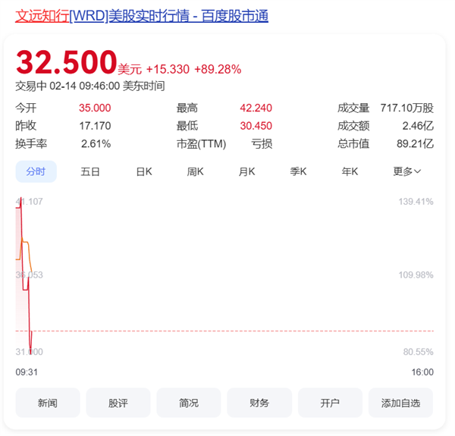Click the current price 32.500
This screenshot has height=436, width=455.
67,62
